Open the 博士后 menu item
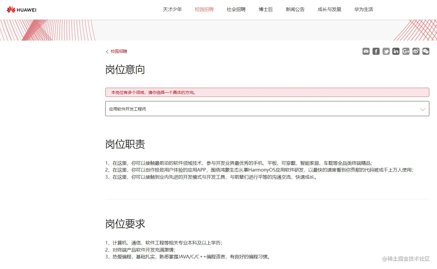This screenshot has height=269, width=437. (x=266, y=9)
